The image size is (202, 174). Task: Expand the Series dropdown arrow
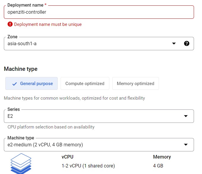(186, 116)
